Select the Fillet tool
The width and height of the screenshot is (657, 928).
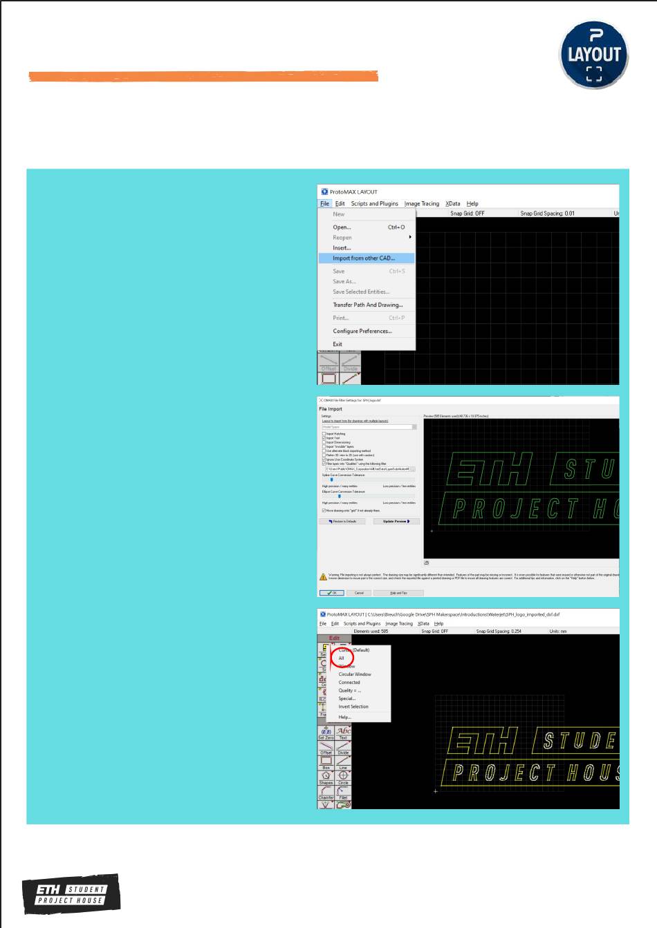(x=343, y=793)
